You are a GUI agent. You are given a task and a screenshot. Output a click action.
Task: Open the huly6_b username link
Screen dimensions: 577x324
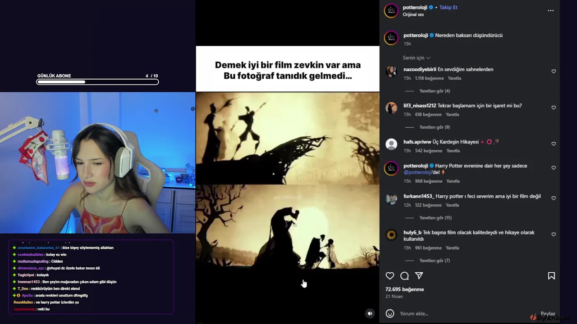click(412, 233)
